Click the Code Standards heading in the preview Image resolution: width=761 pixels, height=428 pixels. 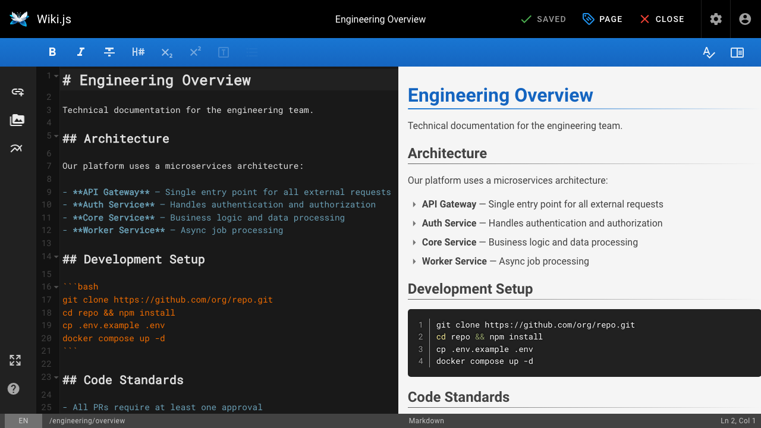[x=458, y=397]
